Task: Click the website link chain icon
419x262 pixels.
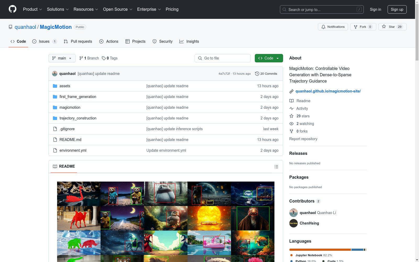Action: click(291, 91)
